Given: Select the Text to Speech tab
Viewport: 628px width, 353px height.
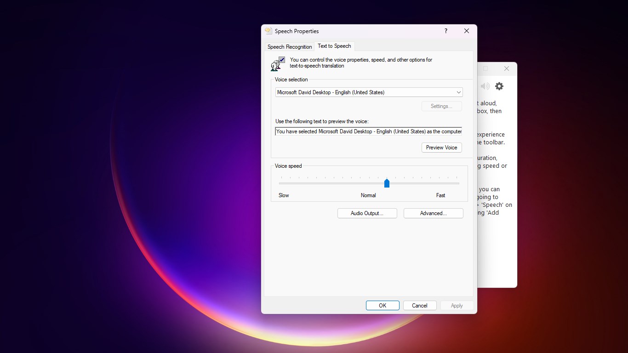Looking at the screenshot, I should click(x=334, y=46).
